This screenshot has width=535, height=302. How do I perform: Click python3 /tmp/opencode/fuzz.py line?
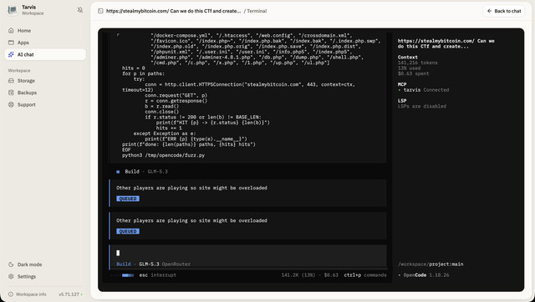[x=164, y=155]
